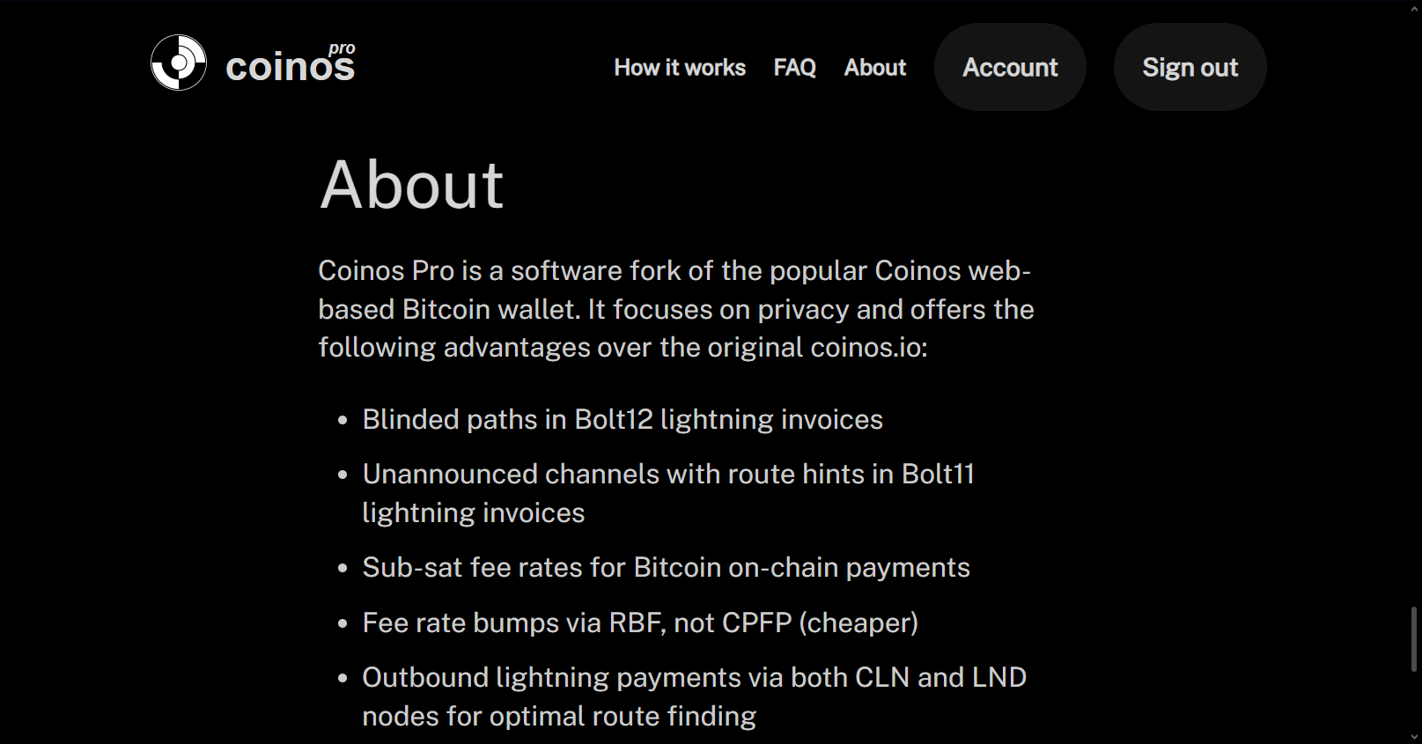This screenshot has width=1422, height=744.
Task: Click the About page heading
Action: click(411, 186)
